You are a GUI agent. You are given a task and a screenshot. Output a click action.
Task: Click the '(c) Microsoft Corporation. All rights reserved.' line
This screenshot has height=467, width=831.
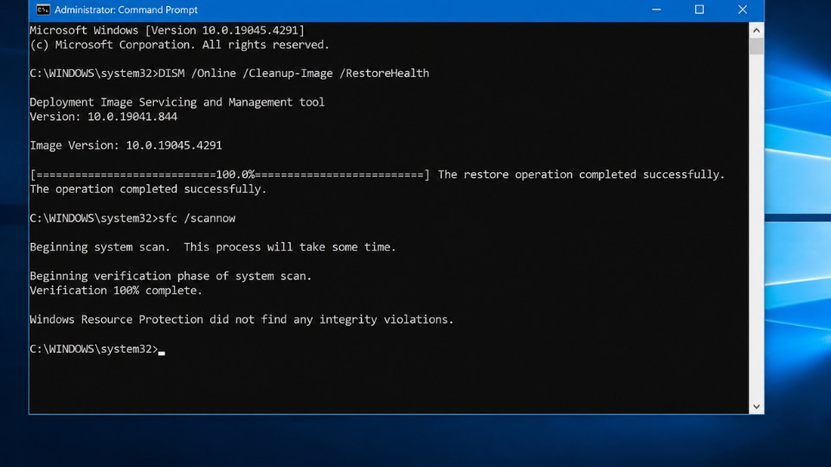(180, 45)
